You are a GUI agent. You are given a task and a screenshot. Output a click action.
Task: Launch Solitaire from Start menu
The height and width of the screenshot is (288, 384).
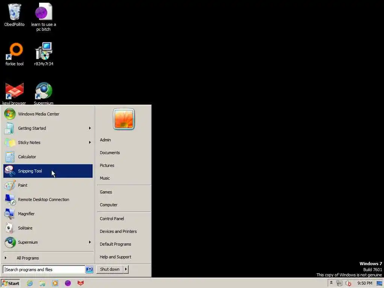48,228
